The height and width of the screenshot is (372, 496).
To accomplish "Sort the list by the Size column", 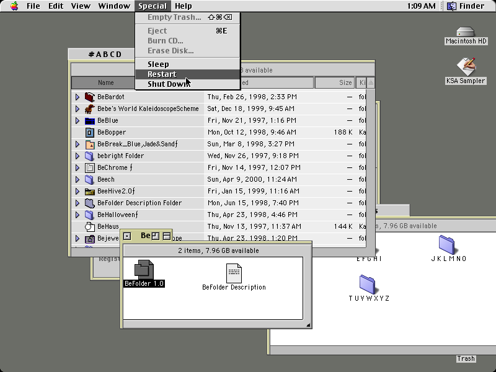I will click(334, 82).
